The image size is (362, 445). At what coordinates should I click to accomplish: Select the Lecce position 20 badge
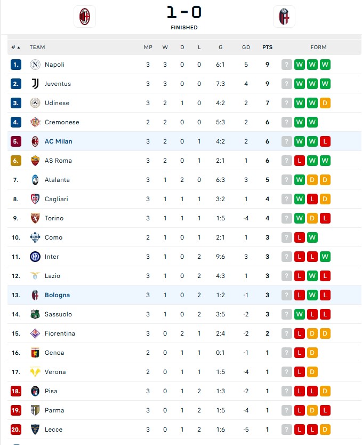pyautogui.click(x=16, y=430)
